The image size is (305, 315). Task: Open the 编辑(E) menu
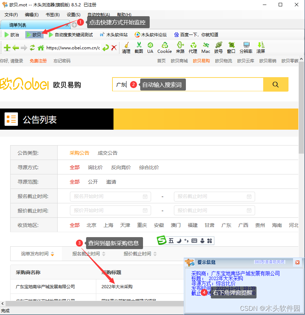[x=32, y=15]
